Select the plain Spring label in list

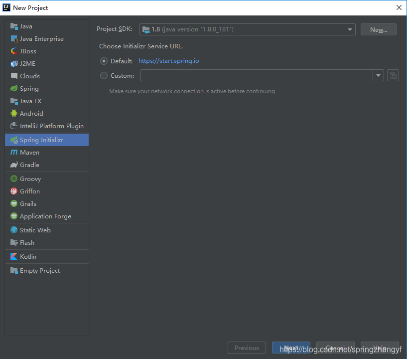click(x=29, y=89)
